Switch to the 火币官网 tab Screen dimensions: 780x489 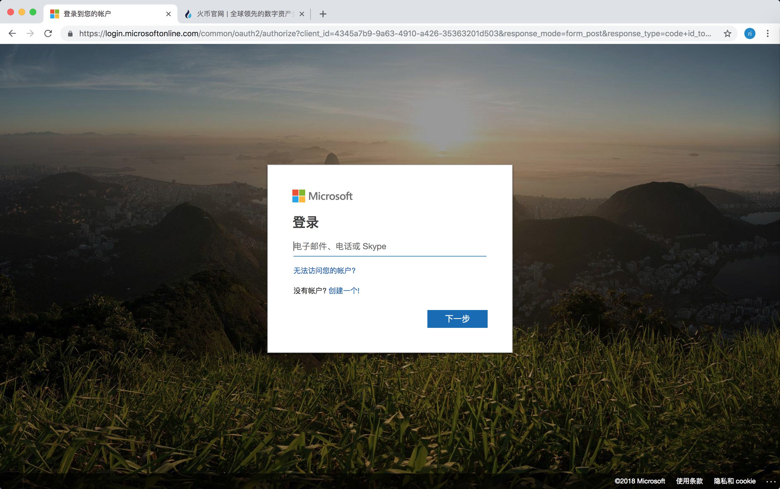pos(244,14)
